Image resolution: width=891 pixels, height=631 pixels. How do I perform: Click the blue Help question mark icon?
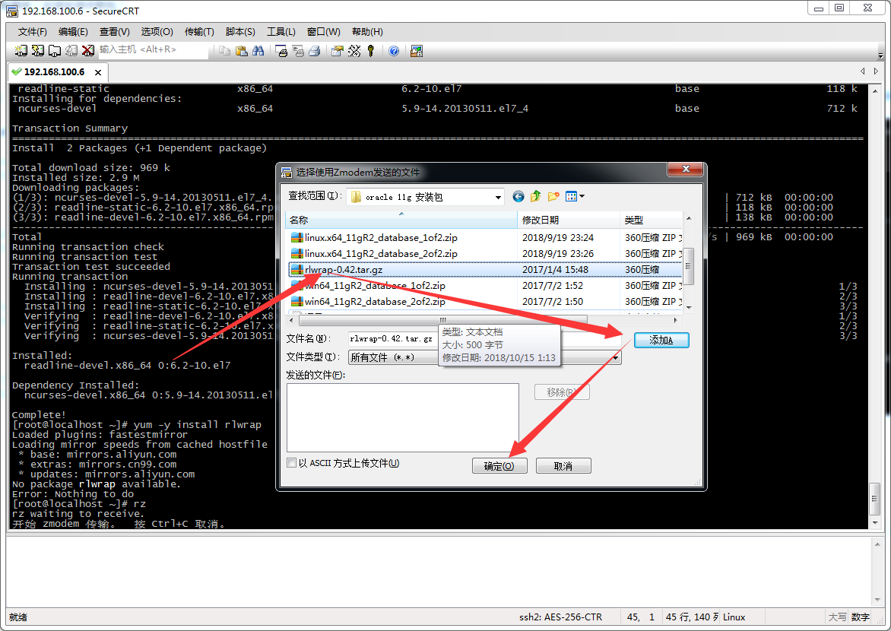point(394,51)
